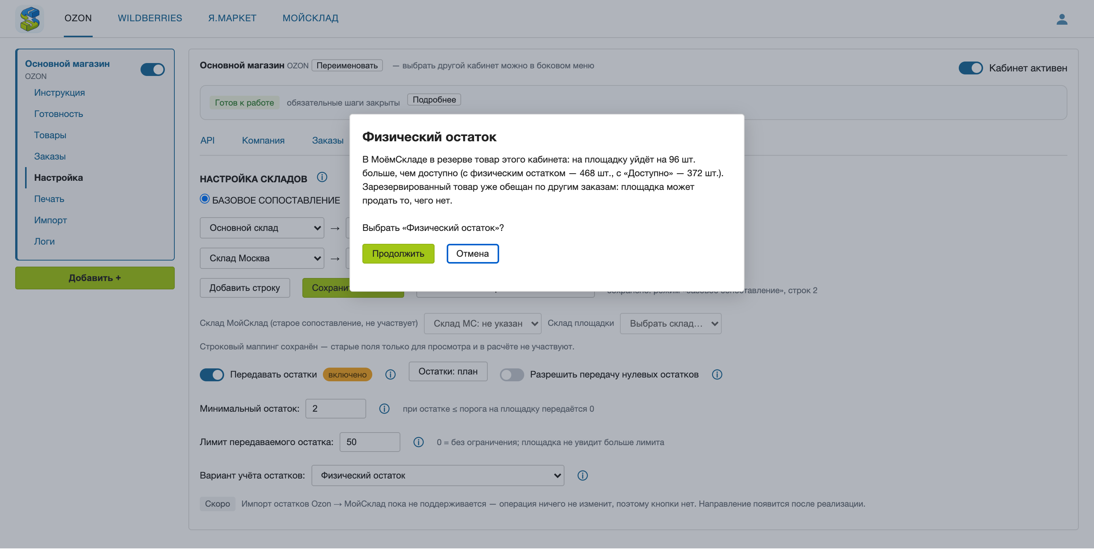The height and width of the screenshot is (556, 1094).
Task: Confirm dialog with Продолжить button
Action: (x=398, y=254)
